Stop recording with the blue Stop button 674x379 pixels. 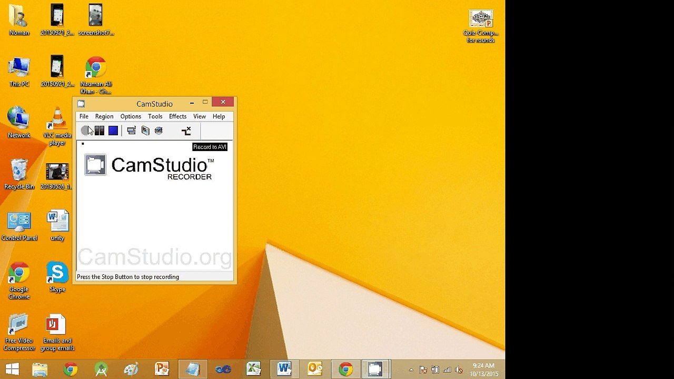[113, 131]
